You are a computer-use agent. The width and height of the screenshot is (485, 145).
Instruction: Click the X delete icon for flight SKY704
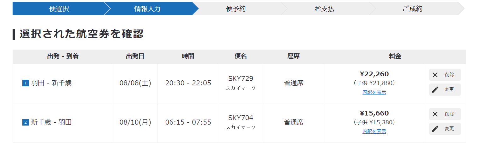tap(435, 114)
